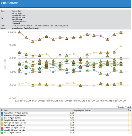The width and height of the screenshot is (132, 136).
Task: Select the 'Box - FF Agent - Last Mile' row name
Action: coord(12,118)
